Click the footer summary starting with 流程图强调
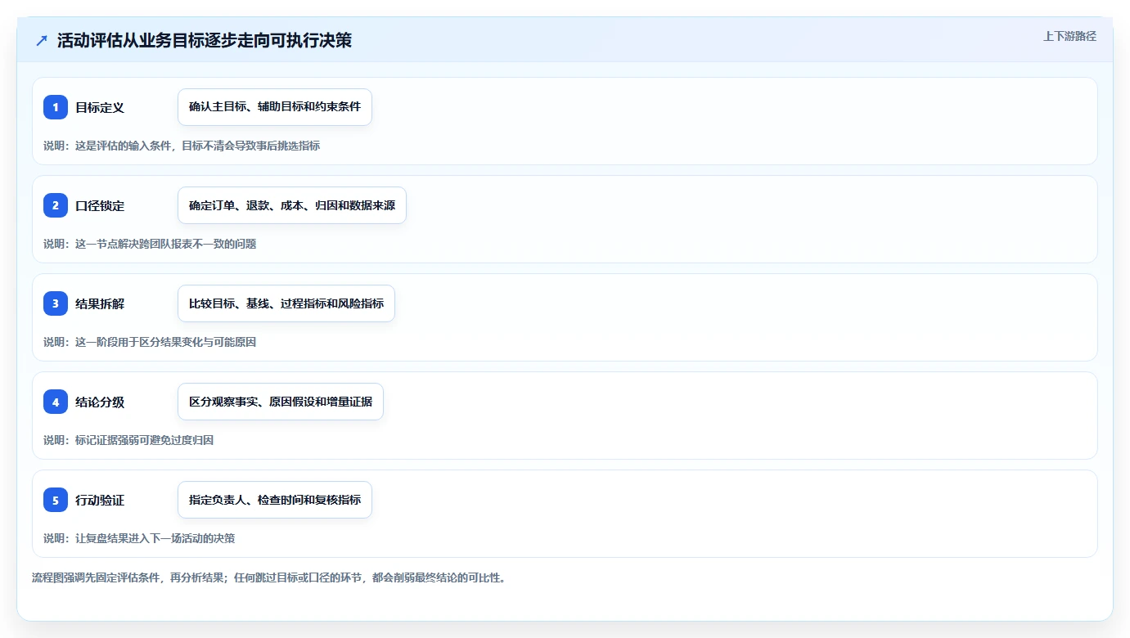This screenshot has width=1130, height=638. pos(268,577)
